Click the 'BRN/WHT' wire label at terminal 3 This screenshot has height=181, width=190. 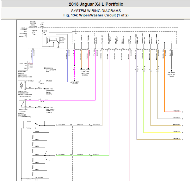[176, 124]
